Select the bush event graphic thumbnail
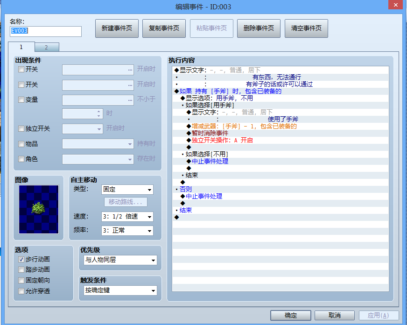407x325 pixels. 39,209
